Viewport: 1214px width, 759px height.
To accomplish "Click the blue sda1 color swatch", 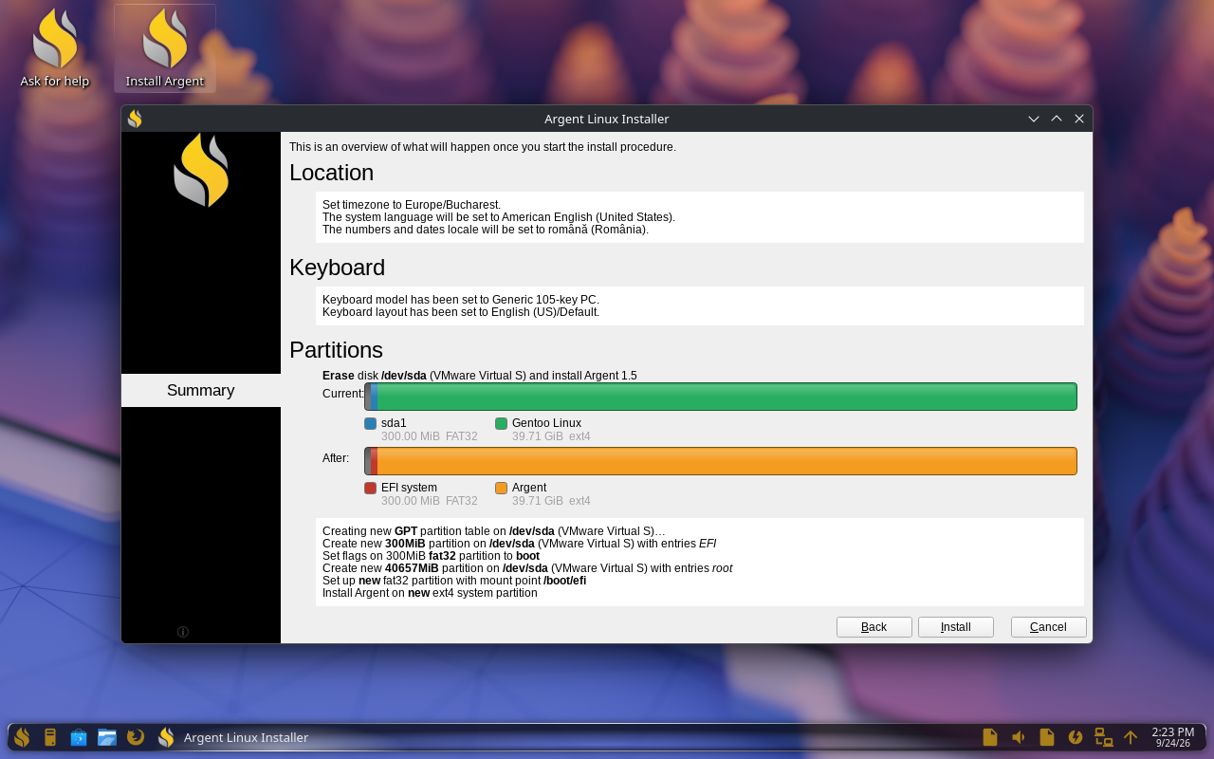I will pyautogui.click(x=371, y=423).
